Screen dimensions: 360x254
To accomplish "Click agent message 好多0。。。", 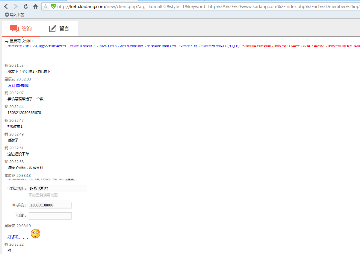I will click(18, 237).
